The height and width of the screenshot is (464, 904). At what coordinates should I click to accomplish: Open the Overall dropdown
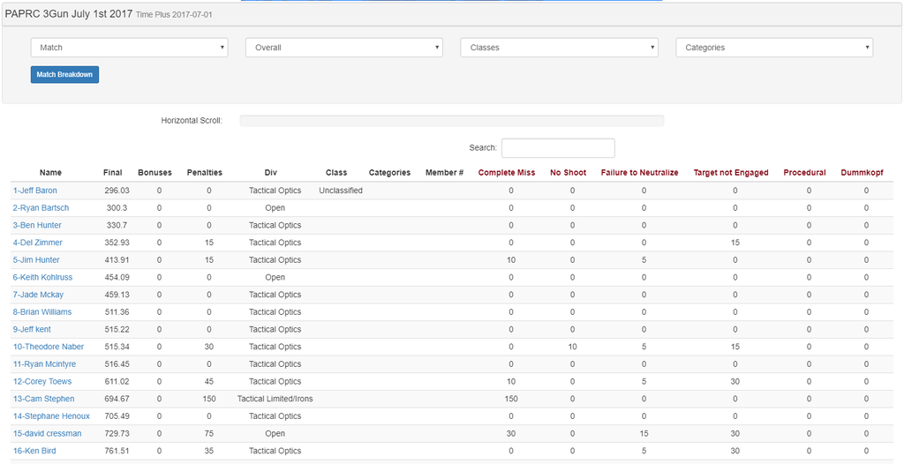tap(344, 48)
